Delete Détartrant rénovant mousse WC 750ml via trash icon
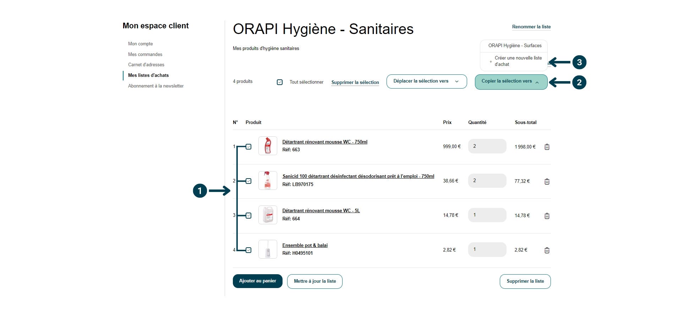Screen dimensions: 673x310 [547, 147]
